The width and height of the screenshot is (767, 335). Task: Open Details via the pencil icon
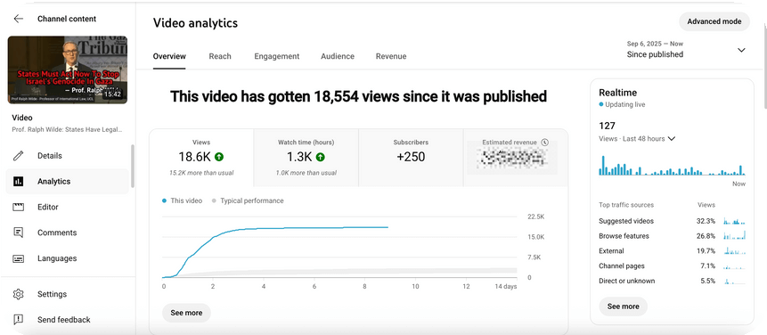pyautogui.click(x=18, y=156)
